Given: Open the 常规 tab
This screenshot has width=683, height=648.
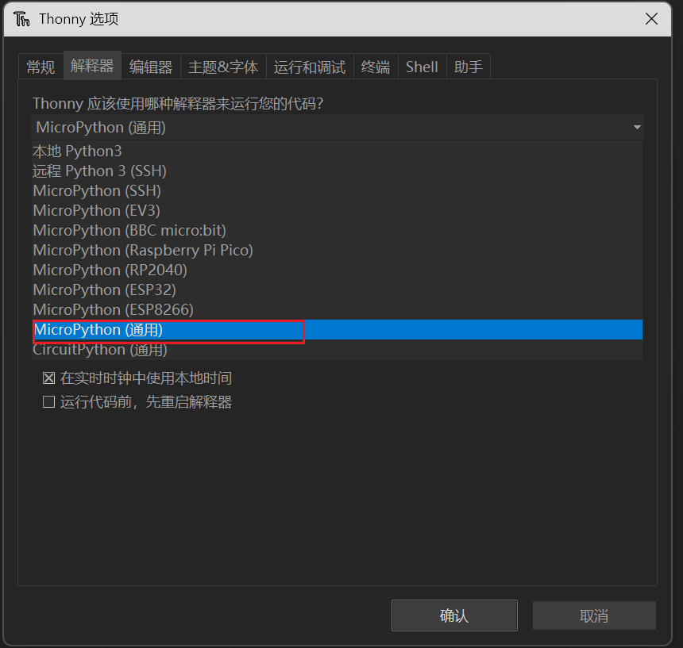Looking at the screenshot, I should (x=41, y=67).
